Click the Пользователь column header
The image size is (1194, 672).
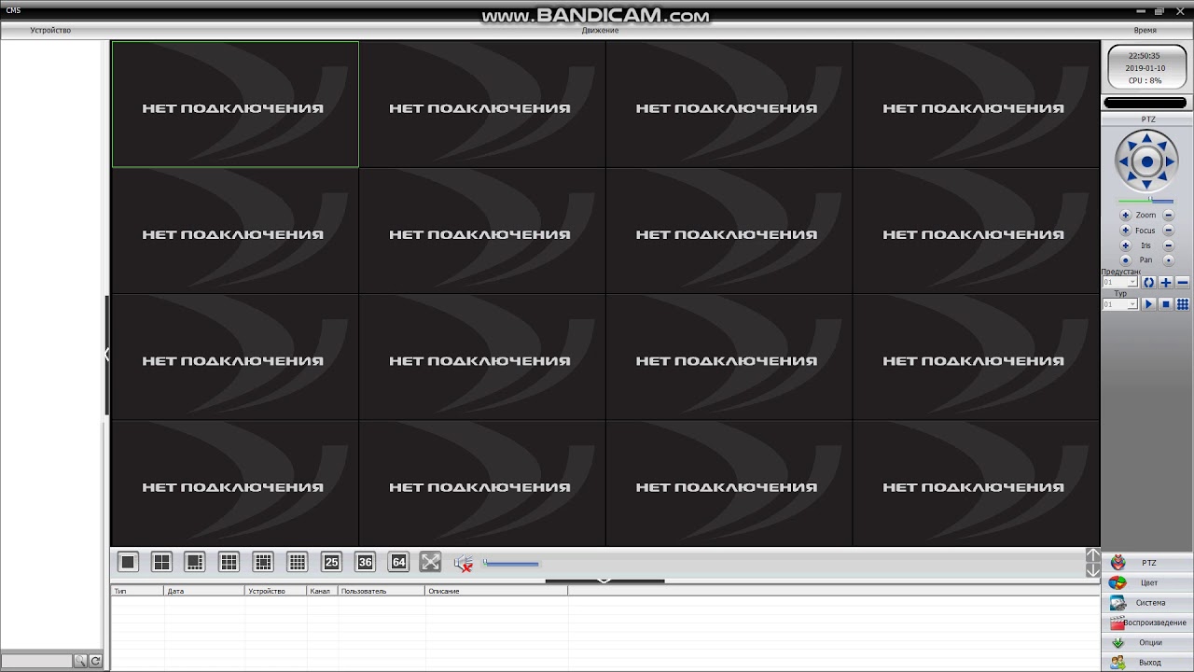[x=382, y=592]
